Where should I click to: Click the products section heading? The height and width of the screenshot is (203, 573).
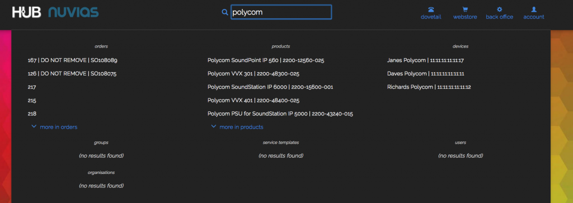point(281,46)
